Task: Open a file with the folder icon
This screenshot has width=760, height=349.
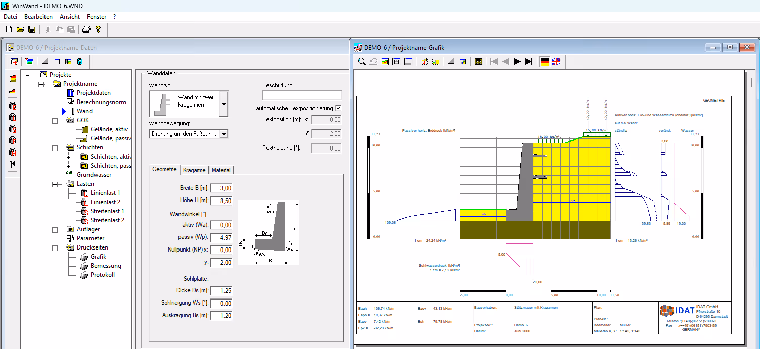Action: (20, 30)
